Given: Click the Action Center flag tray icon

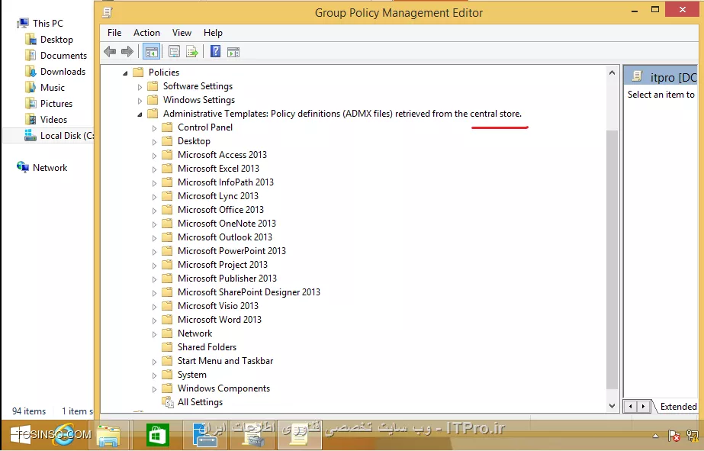Looking at the screenshot, I should click(673, 435).
